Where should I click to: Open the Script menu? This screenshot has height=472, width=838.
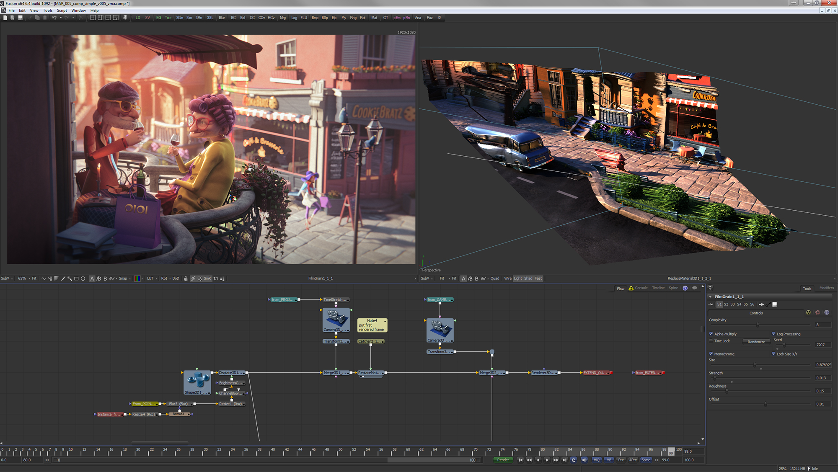pos(62,10)
